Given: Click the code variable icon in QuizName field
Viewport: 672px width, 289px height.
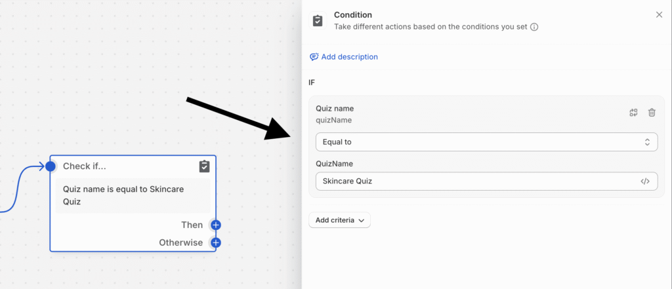Looking at the screenshot, I should (x=645, y=181).
